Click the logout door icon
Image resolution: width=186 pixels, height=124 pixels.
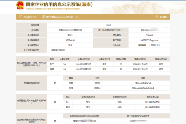pos(157,17)
